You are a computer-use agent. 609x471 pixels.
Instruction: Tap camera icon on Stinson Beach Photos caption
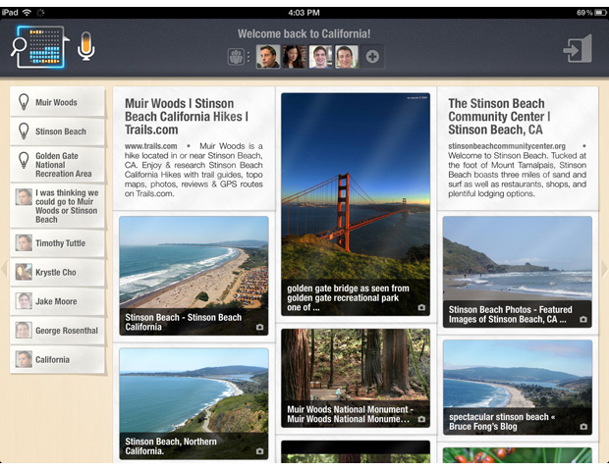pyautogui.click(x=583, y=319)
